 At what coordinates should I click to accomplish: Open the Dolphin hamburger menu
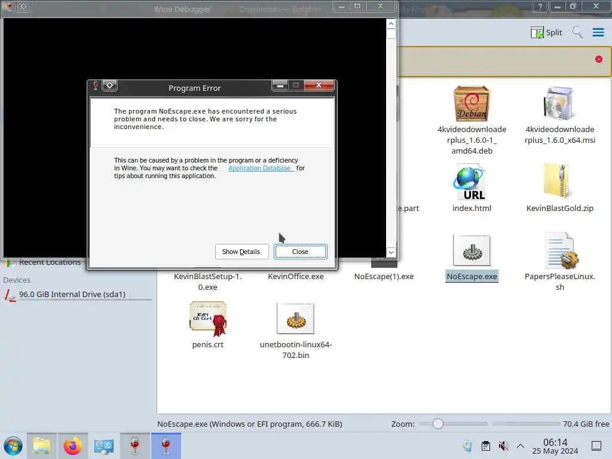598,32
